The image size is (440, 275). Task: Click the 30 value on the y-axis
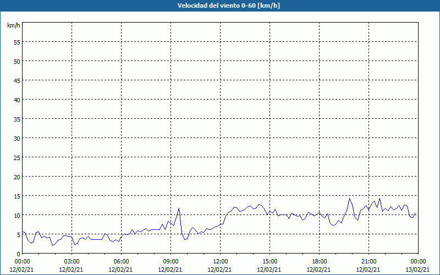[17, 139]
